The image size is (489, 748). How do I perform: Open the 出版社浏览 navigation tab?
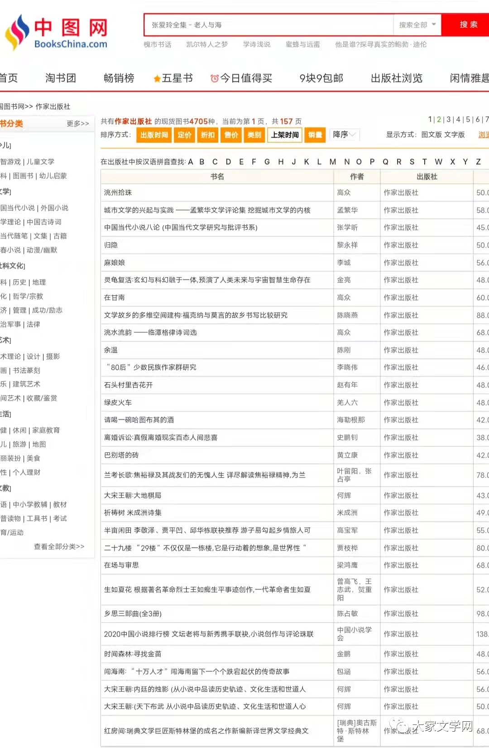397,78
